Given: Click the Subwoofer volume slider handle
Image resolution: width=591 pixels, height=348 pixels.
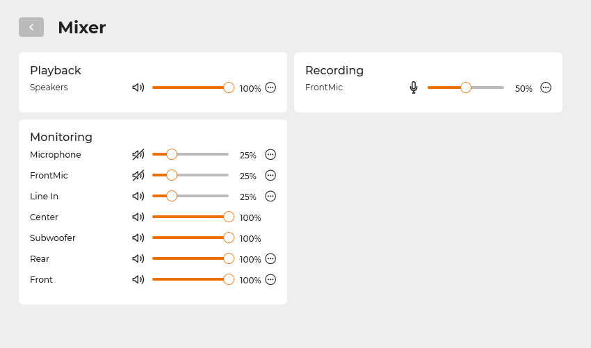Looking at the screenshot, I should [229, 238].
